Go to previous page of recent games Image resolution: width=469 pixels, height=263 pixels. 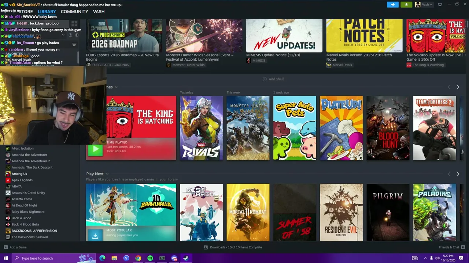point(449,87)
